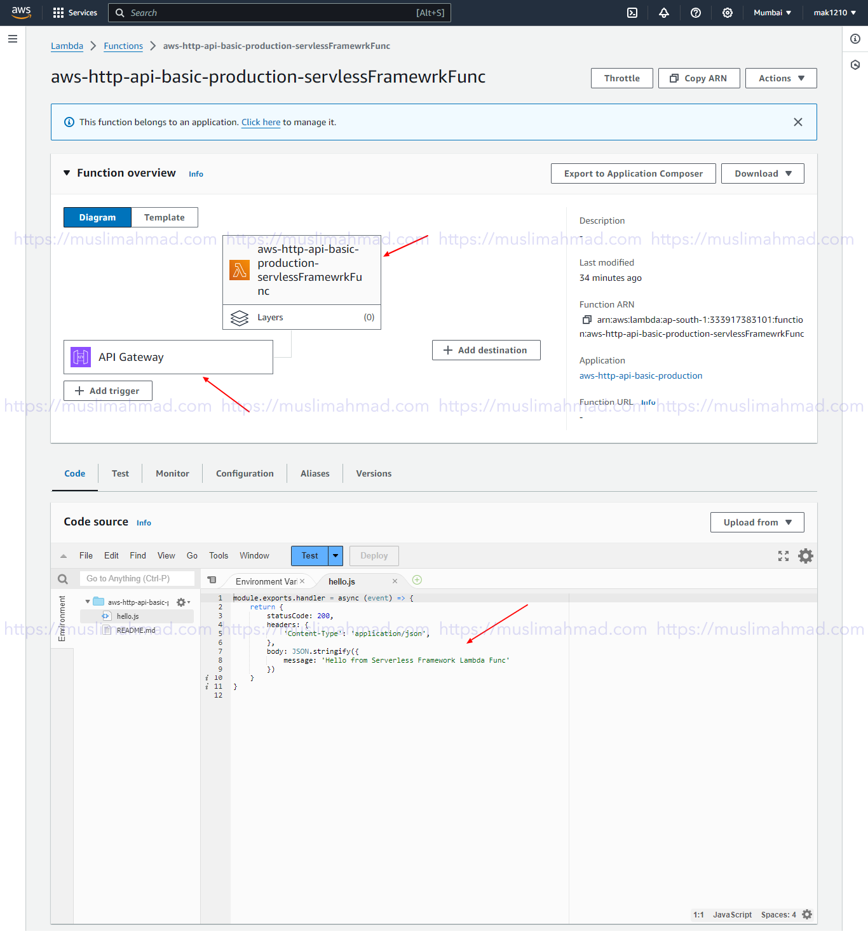Open the View menu in the editor
Image resolution: width=868 pixels, height=941 pixels.
[x=166, y=555]
